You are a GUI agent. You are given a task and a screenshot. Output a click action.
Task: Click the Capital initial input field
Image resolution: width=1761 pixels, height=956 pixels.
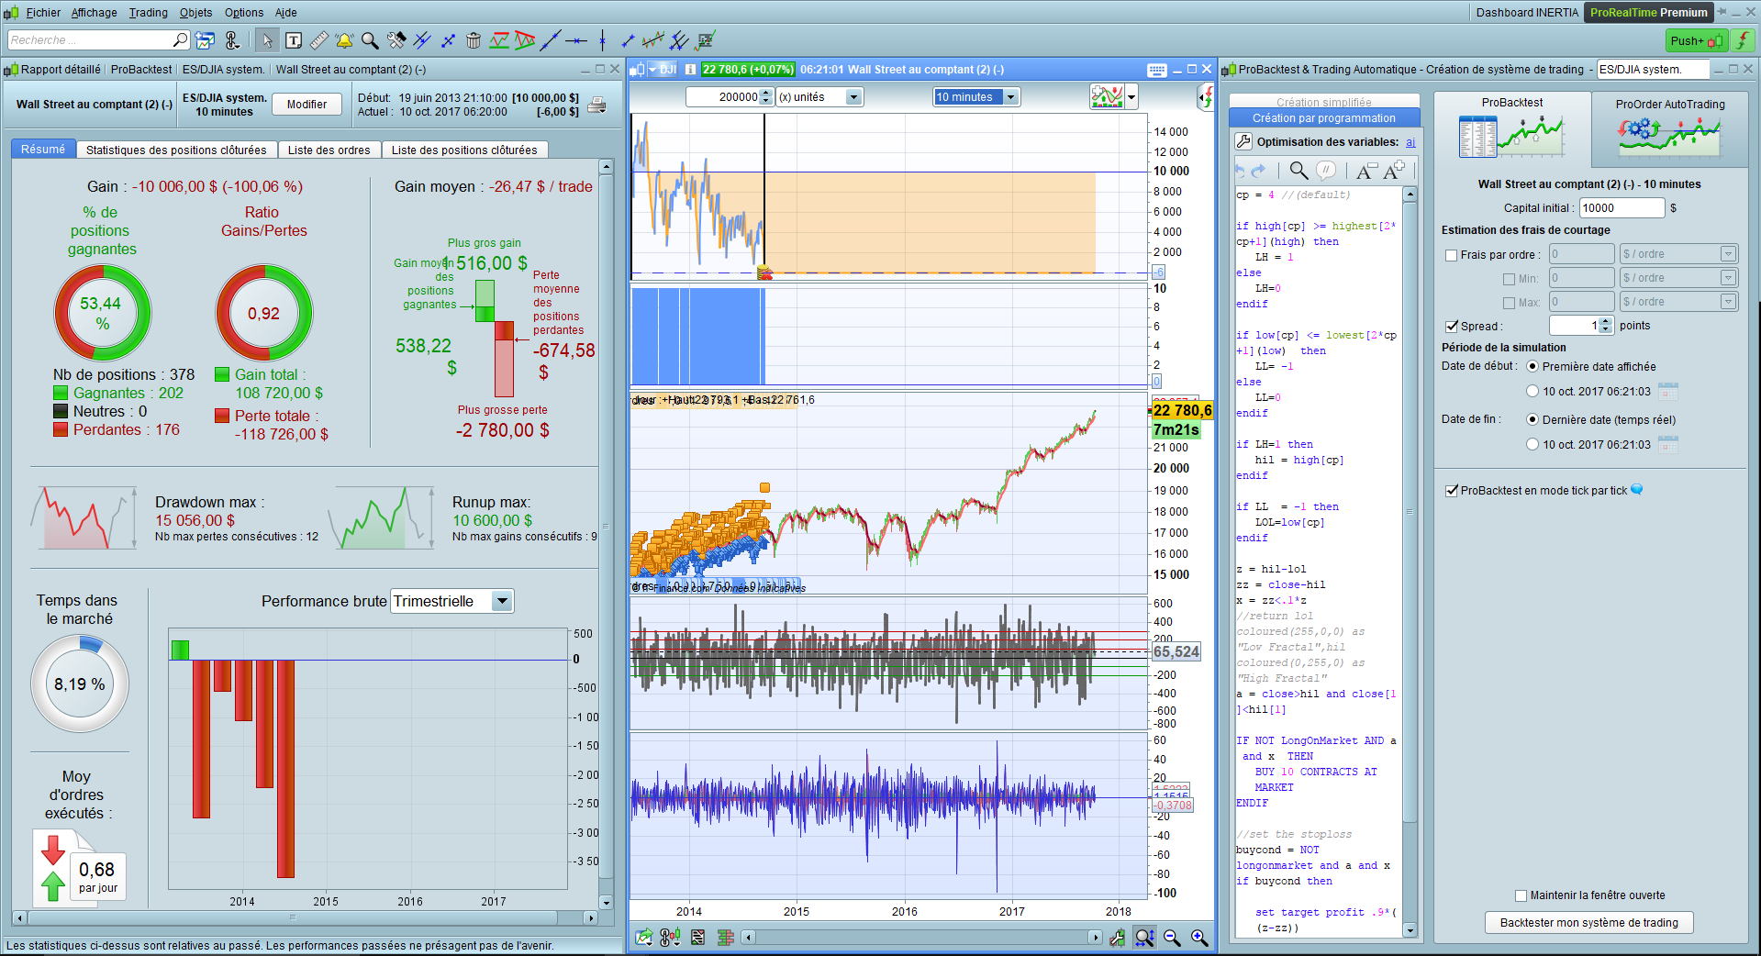[1621, 208]
